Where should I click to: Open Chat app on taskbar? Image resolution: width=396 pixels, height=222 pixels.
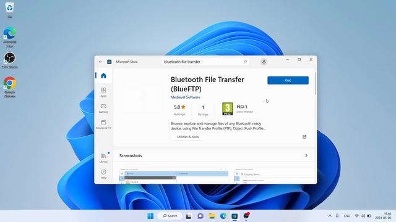tap(200, 216)
